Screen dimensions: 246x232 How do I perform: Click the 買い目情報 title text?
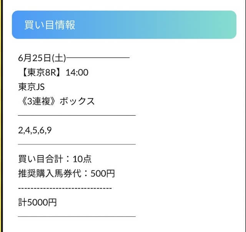pyautogui.click(x=50, y=25)
